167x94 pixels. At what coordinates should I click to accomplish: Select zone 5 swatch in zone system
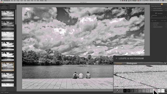point(144,91)
